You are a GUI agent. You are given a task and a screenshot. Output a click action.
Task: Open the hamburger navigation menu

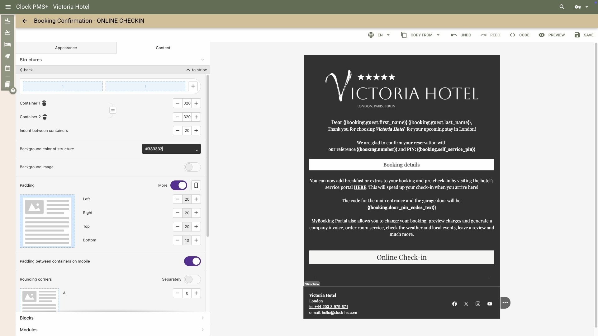(x=8, y=7)
